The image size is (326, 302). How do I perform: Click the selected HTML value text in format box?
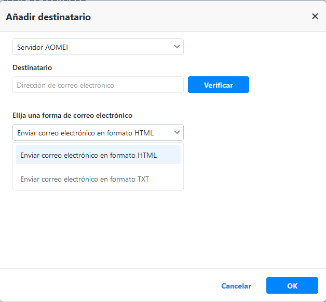coord(85,133)
